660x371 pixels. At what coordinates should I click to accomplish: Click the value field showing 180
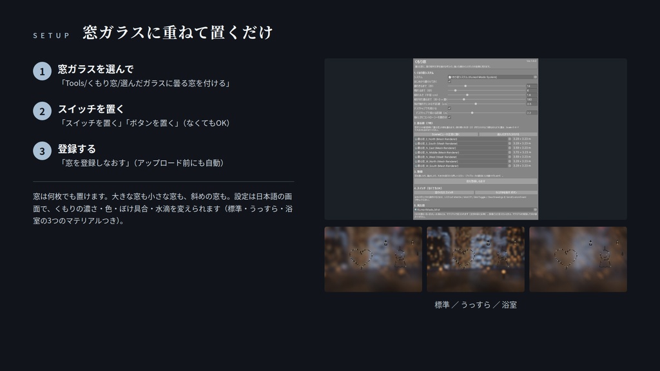[532, 99]
